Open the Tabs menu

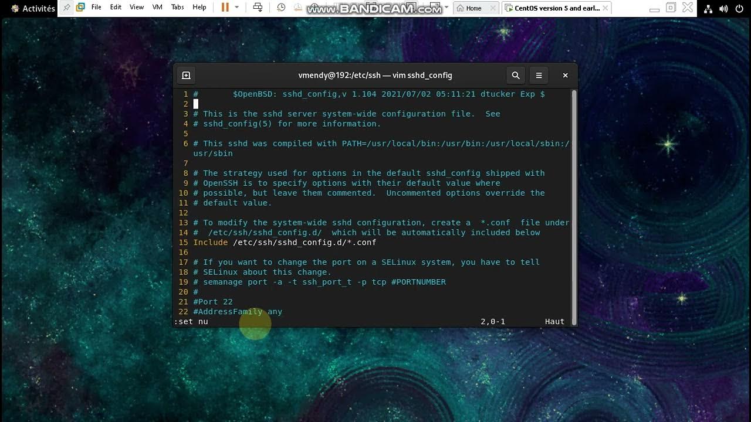tap(177, 8)
